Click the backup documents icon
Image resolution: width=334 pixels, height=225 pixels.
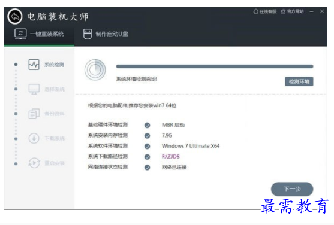click(x=34, y=114)
